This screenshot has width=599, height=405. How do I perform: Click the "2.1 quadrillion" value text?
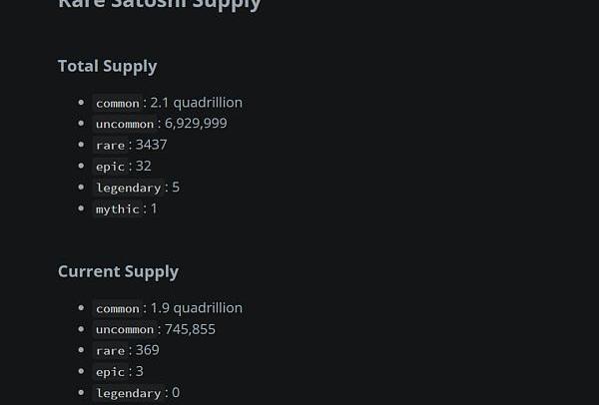tap(196, 102)
